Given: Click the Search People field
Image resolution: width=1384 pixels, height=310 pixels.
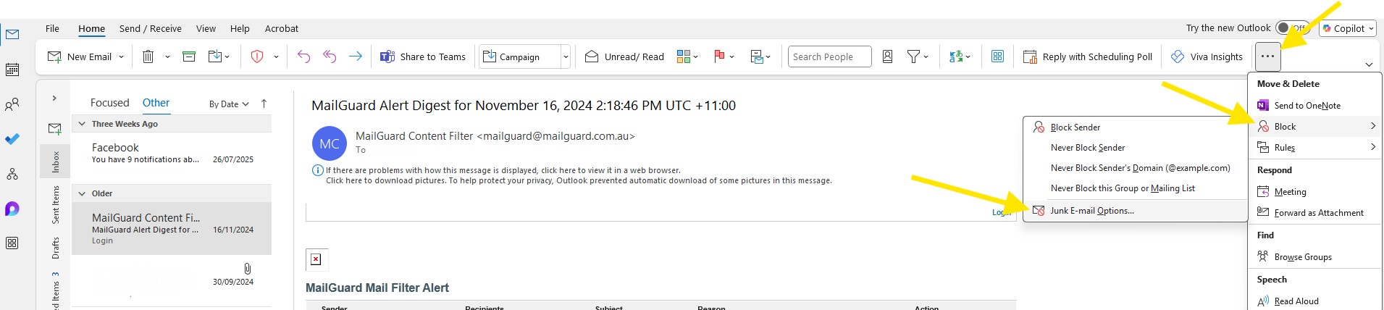Looking at the screenshot, I should pos(830,56).
